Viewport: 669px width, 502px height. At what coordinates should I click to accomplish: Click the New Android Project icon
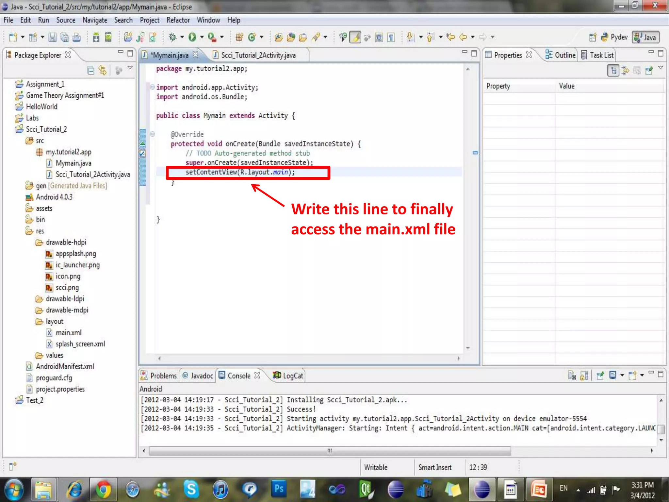click(x=128, y=37)
